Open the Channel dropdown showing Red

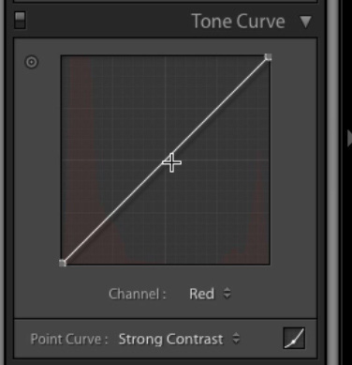(x=210, y=294)
